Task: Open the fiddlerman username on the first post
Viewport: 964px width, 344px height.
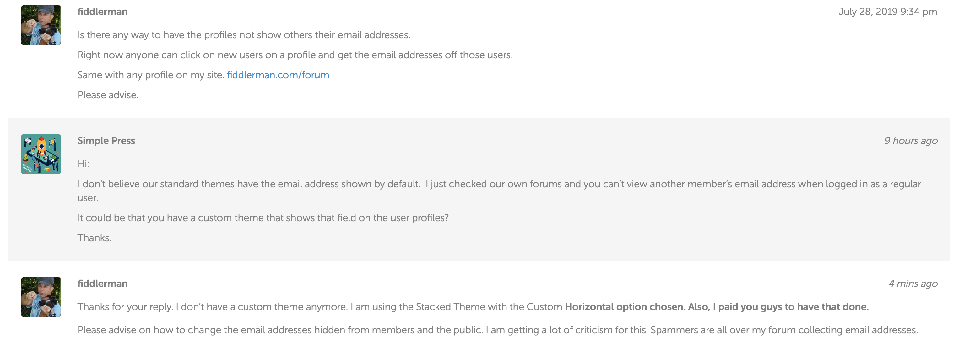Action: coord(103,12)
